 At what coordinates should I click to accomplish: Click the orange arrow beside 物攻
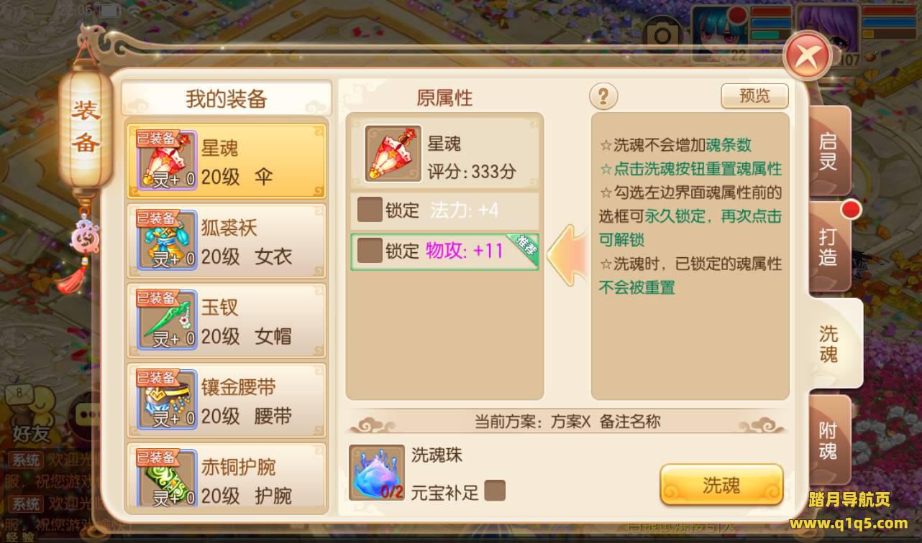[x=567, y=252]
